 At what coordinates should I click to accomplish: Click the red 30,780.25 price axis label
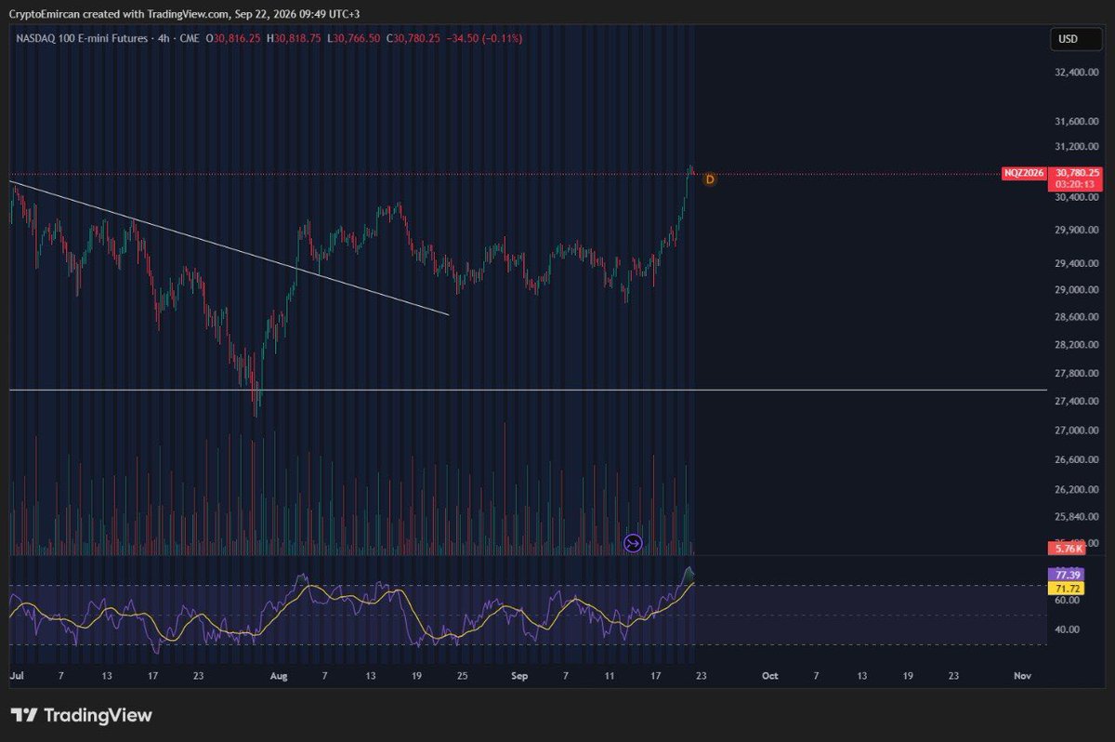click(1076, 173)
